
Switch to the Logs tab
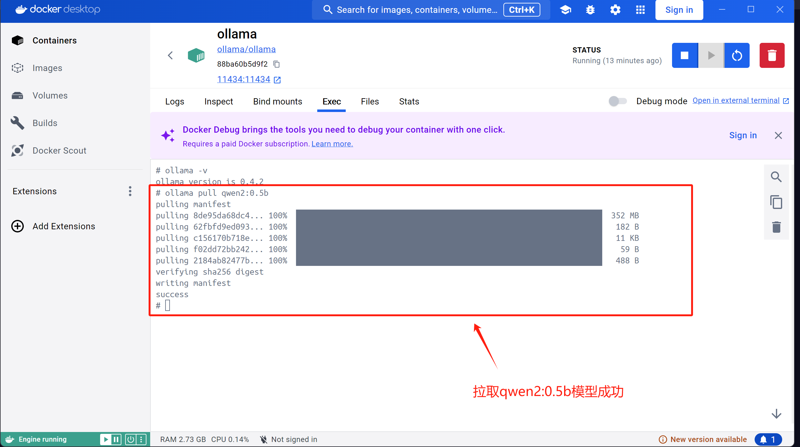point(175,101)
